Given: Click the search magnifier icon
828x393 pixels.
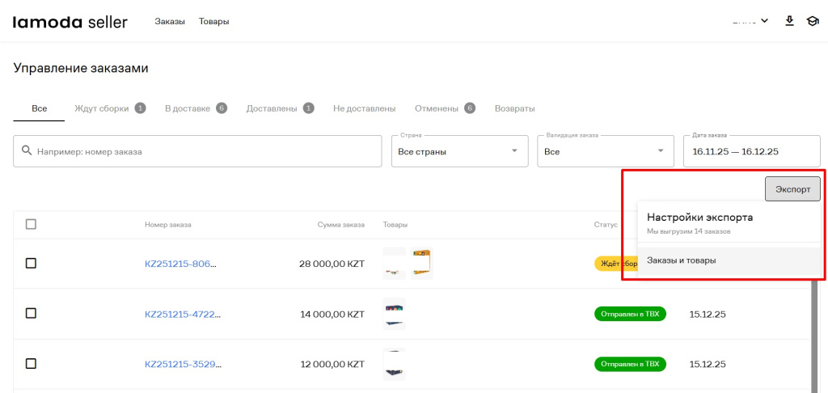Looking at the screenshot, I should click(27, 151).
